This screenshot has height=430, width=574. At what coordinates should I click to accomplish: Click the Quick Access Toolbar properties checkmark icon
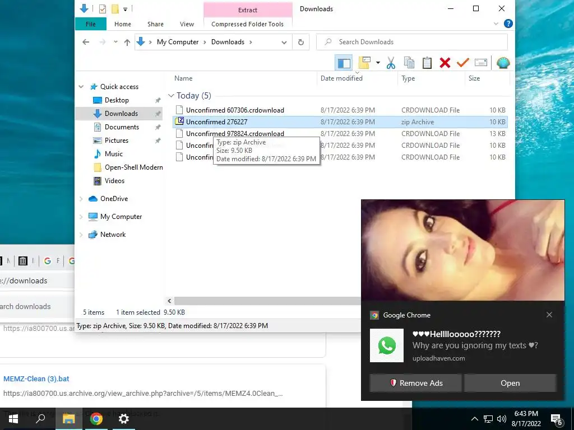coord(103,9)
